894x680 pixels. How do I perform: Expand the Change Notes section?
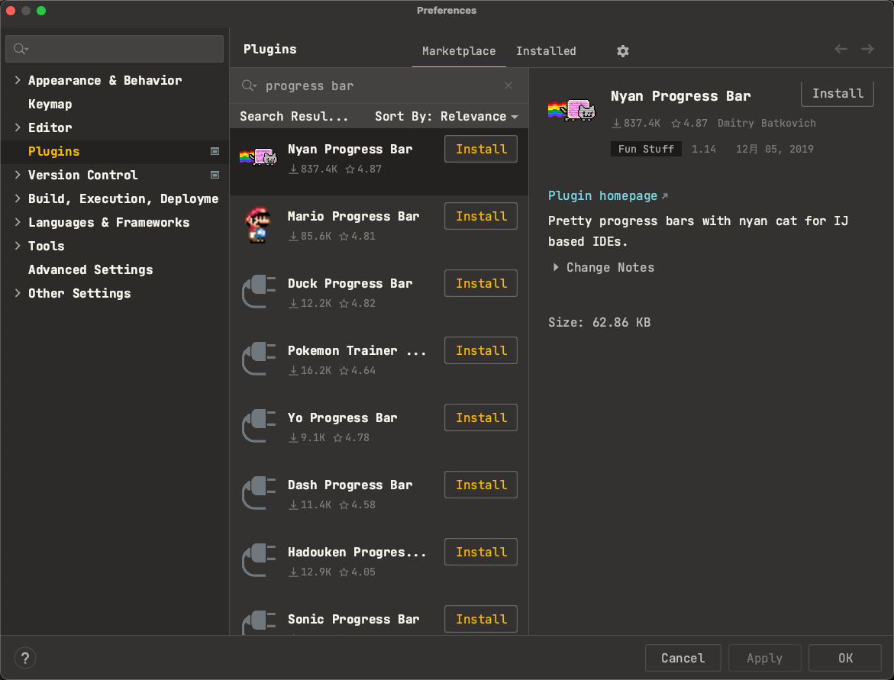point(556,267)
